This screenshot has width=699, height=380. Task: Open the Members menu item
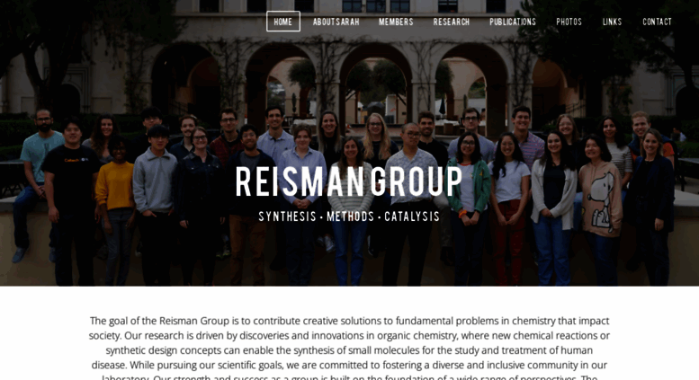tap(396, 22)
